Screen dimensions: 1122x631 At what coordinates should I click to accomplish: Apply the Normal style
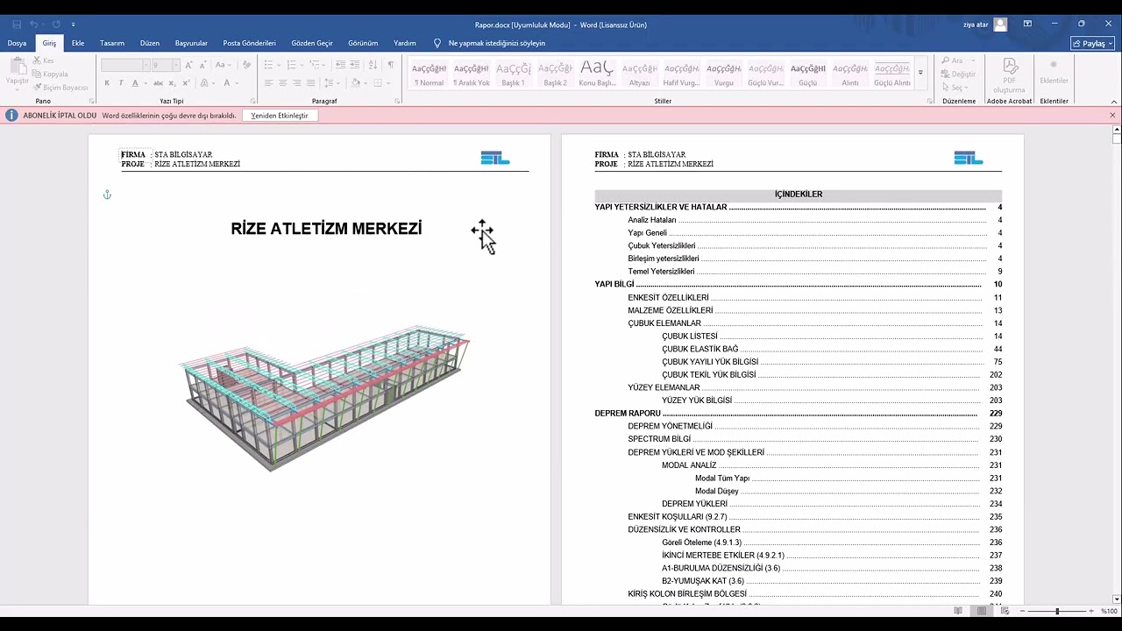[x=429, y=74]
